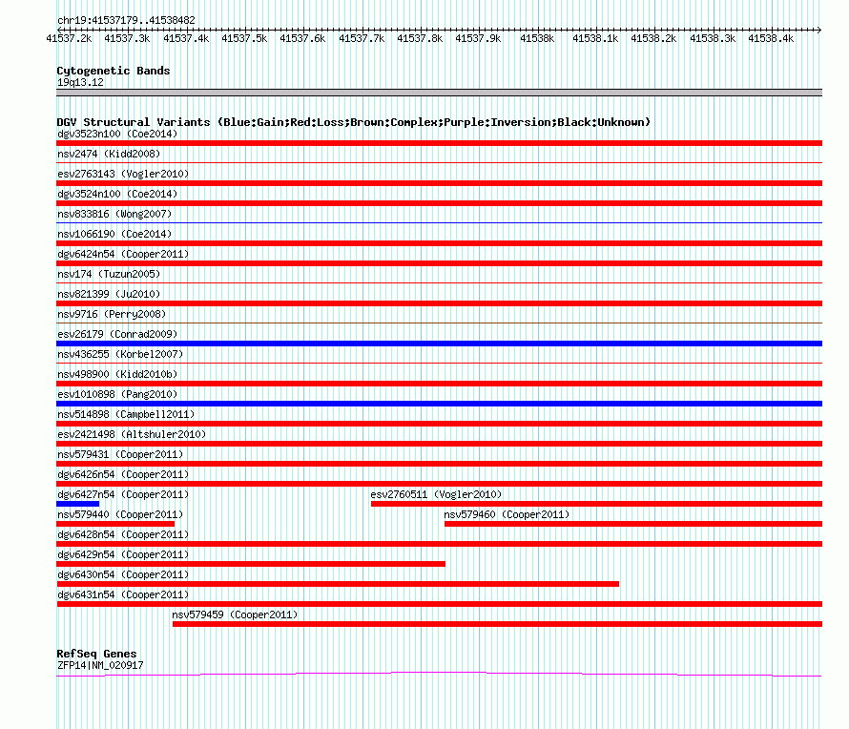Click the nsv579440 (Cooper2011) variant label

click(x=120, y=514)
